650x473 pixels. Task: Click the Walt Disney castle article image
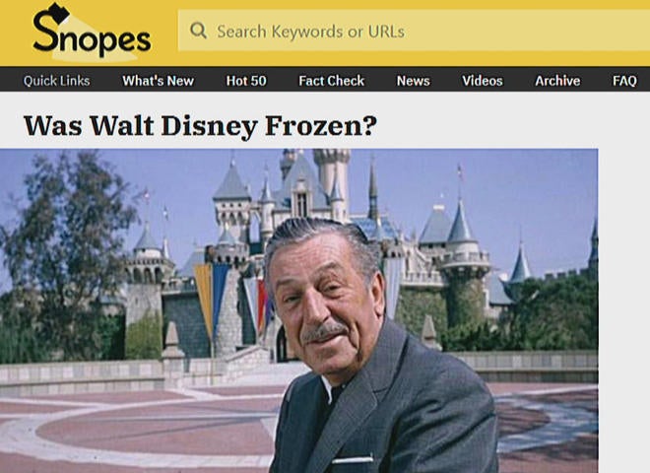(298, 310)
